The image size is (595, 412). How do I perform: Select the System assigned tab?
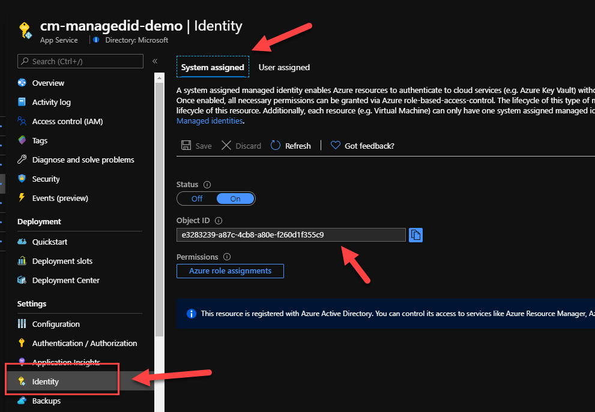click(x=213, y=67)
